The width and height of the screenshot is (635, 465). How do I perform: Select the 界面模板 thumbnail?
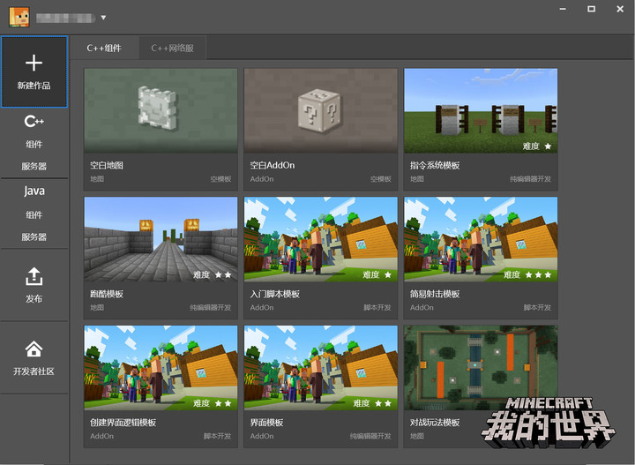point(321,368)
